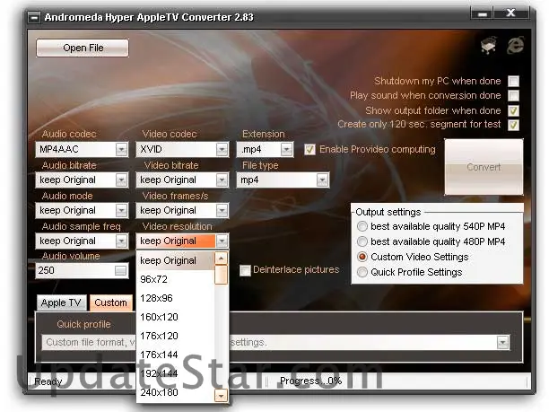Expand the Audio bitrate dropdown

click(x=121, y=180)
